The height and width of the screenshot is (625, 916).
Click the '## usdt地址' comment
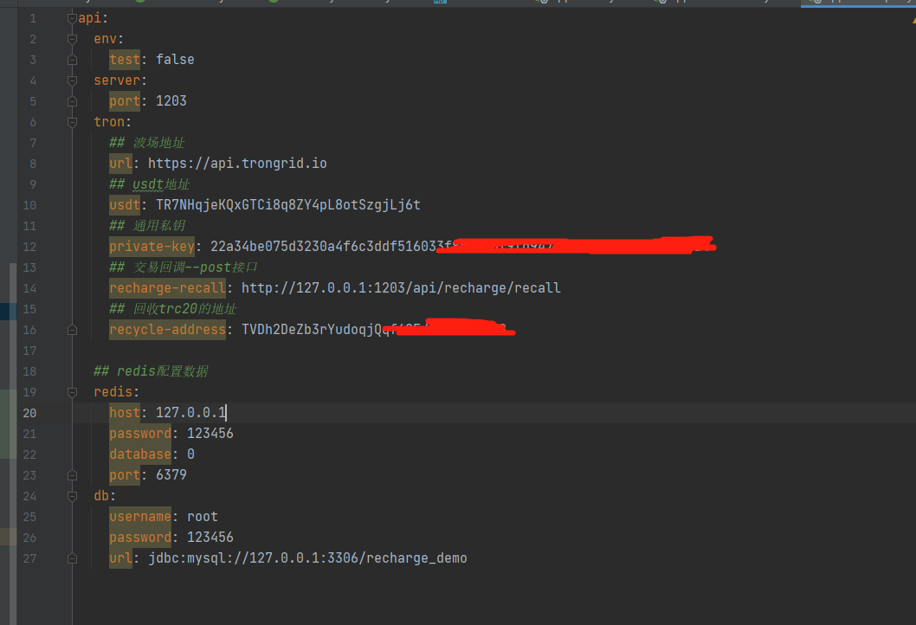[150, 184]
